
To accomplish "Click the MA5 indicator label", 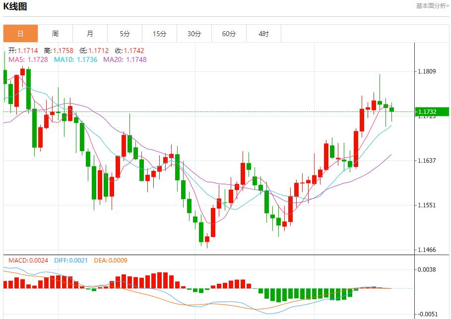I will pos(28,59).
